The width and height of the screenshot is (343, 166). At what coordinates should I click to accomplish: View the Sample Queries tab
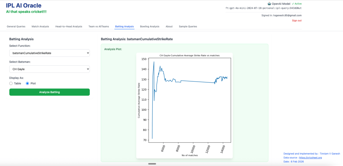point(188,26)
